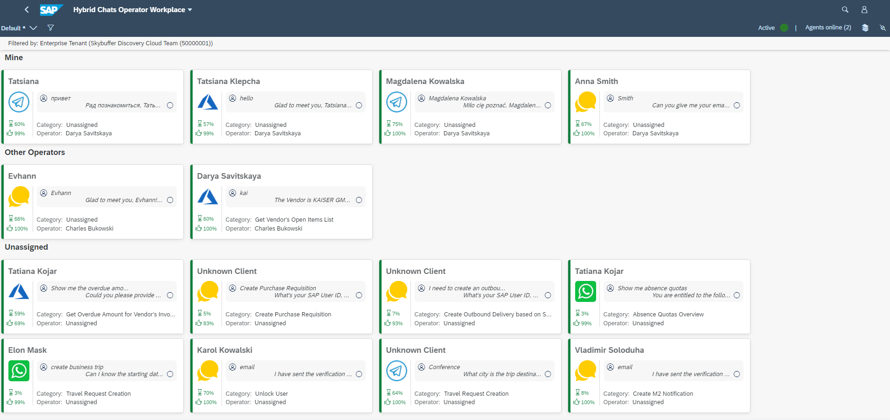Select radio button on Vladimir Soloduha message
890x420 pixels.
737,374
